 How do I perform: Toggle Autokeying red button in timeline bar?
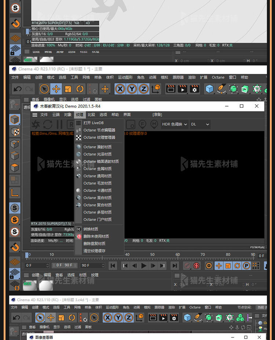pyautogui.click(x=197, y=266)
